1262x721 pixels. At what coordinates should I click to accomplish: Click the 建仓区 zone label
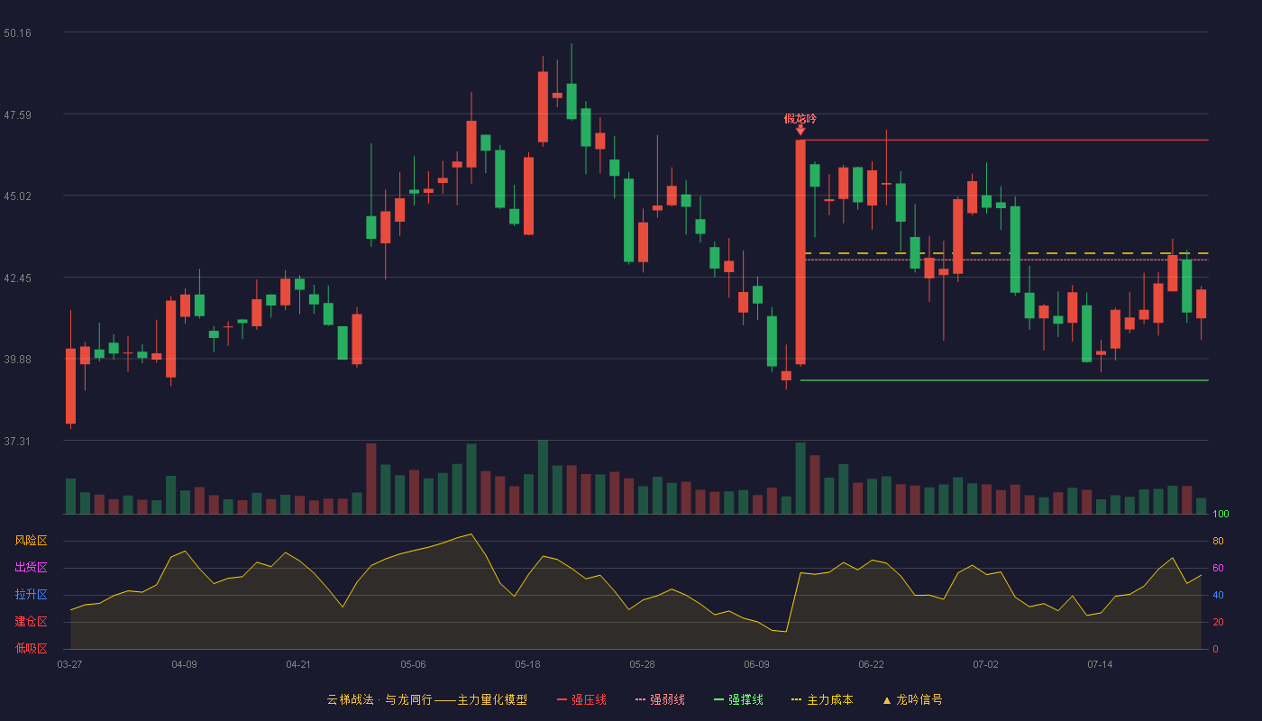31,622
